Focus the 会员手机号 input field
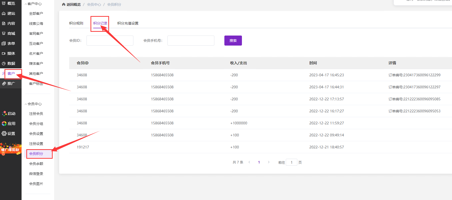452x200 pixels. [x=191, y=41]
